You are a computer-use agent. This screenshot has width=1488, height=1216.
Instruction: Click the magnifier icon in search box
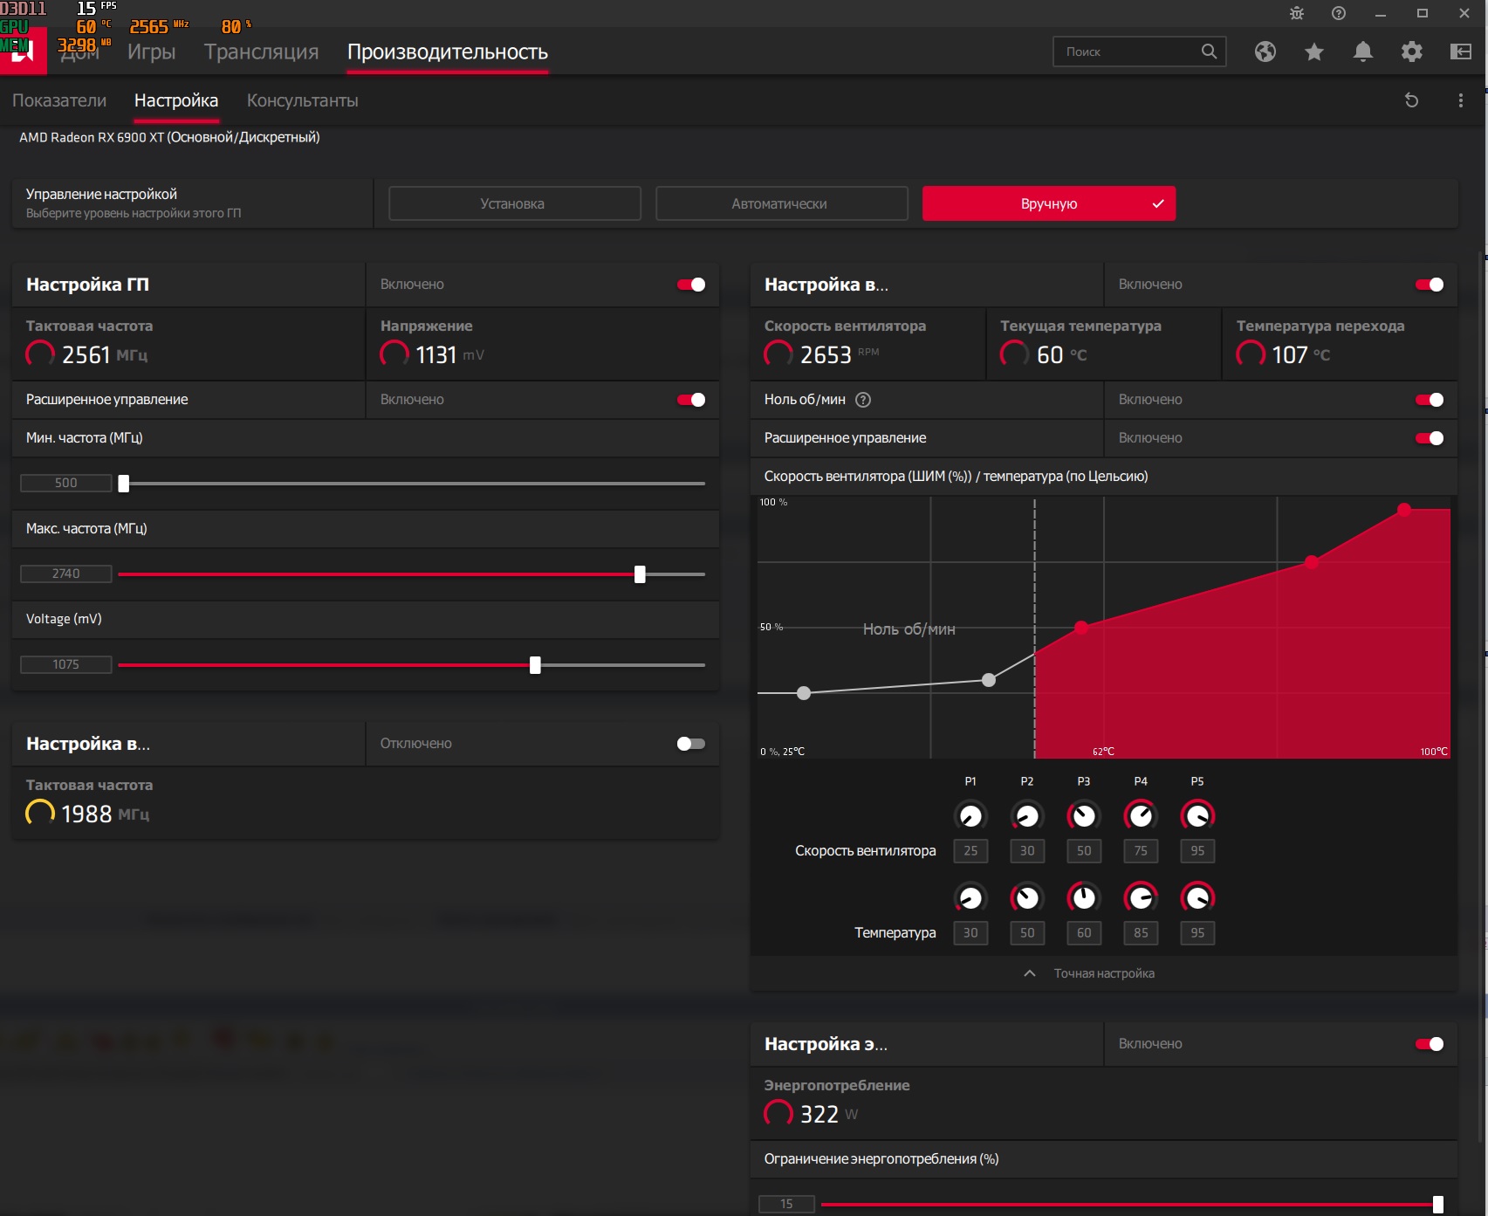pos(1209,52)
